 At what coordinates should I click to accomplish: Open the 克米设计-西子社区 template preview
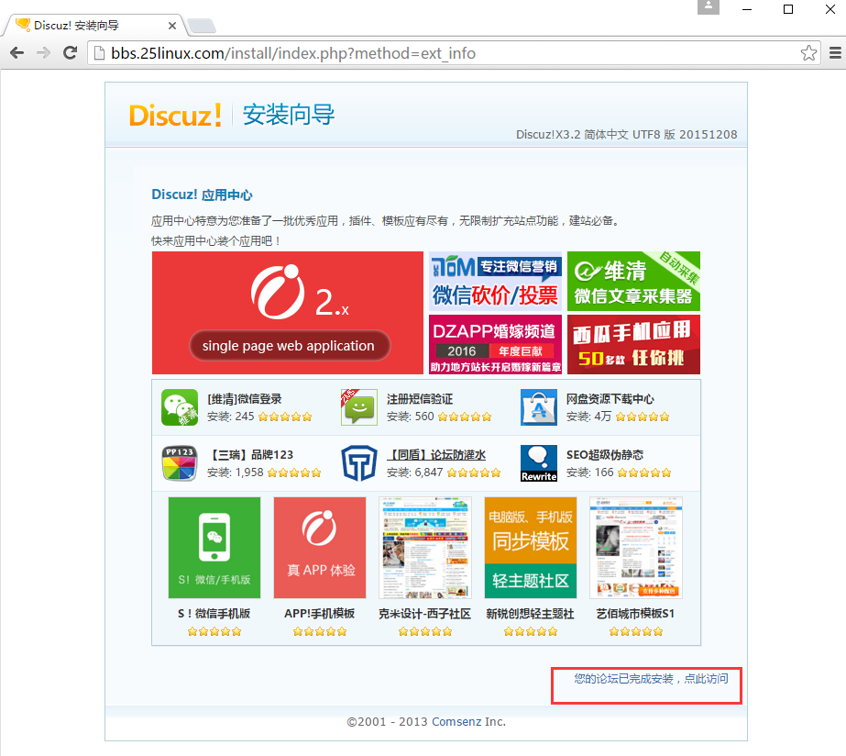tap(425, 548)
